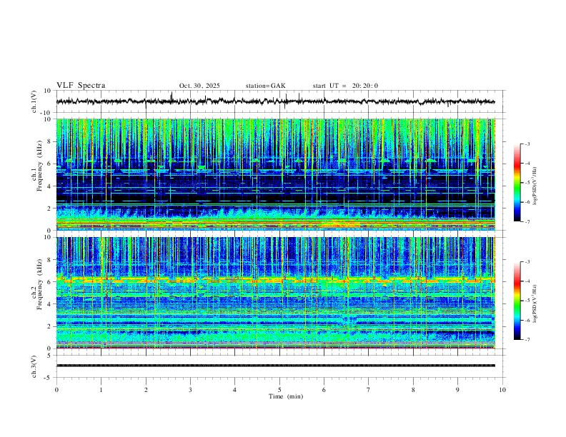Click the '-5' value on ch.1 color bar
The image size is (566, 437).
(x=527, y=183)
